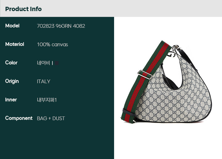Click the BAG + DUST text
Viewport: 222px width, 159px height.
click(x=51, y=118)
